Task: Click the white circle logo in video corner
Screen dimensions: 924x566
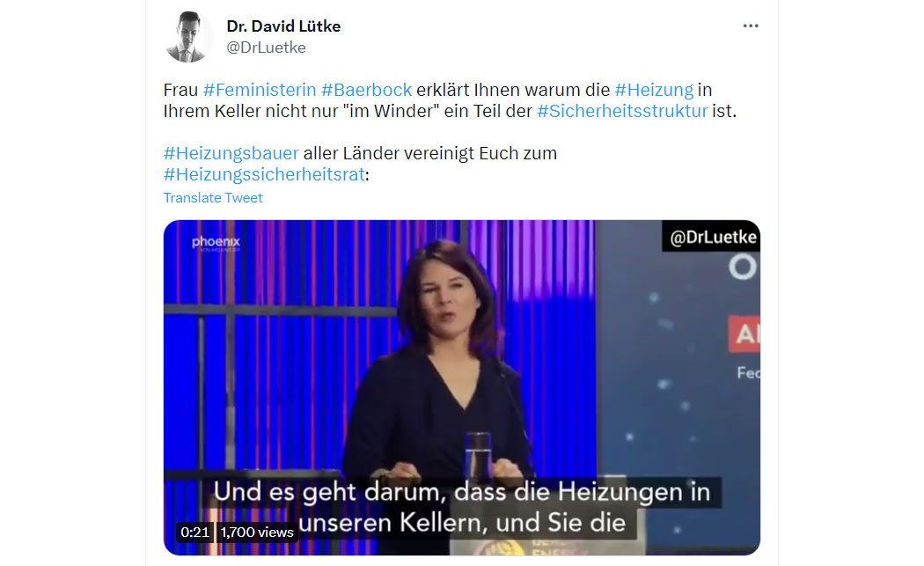Action: click(743, 268)
